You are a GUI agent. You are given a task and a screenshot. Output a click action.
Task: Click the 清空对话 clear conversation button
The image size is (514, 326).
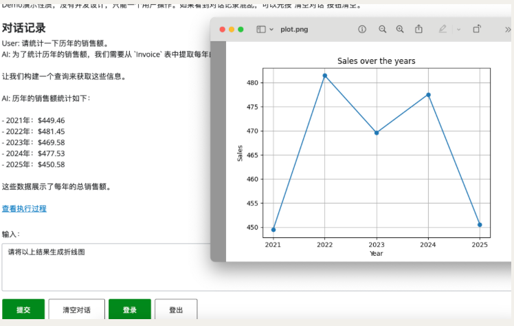pyautogui.click(x=77, y=309)
